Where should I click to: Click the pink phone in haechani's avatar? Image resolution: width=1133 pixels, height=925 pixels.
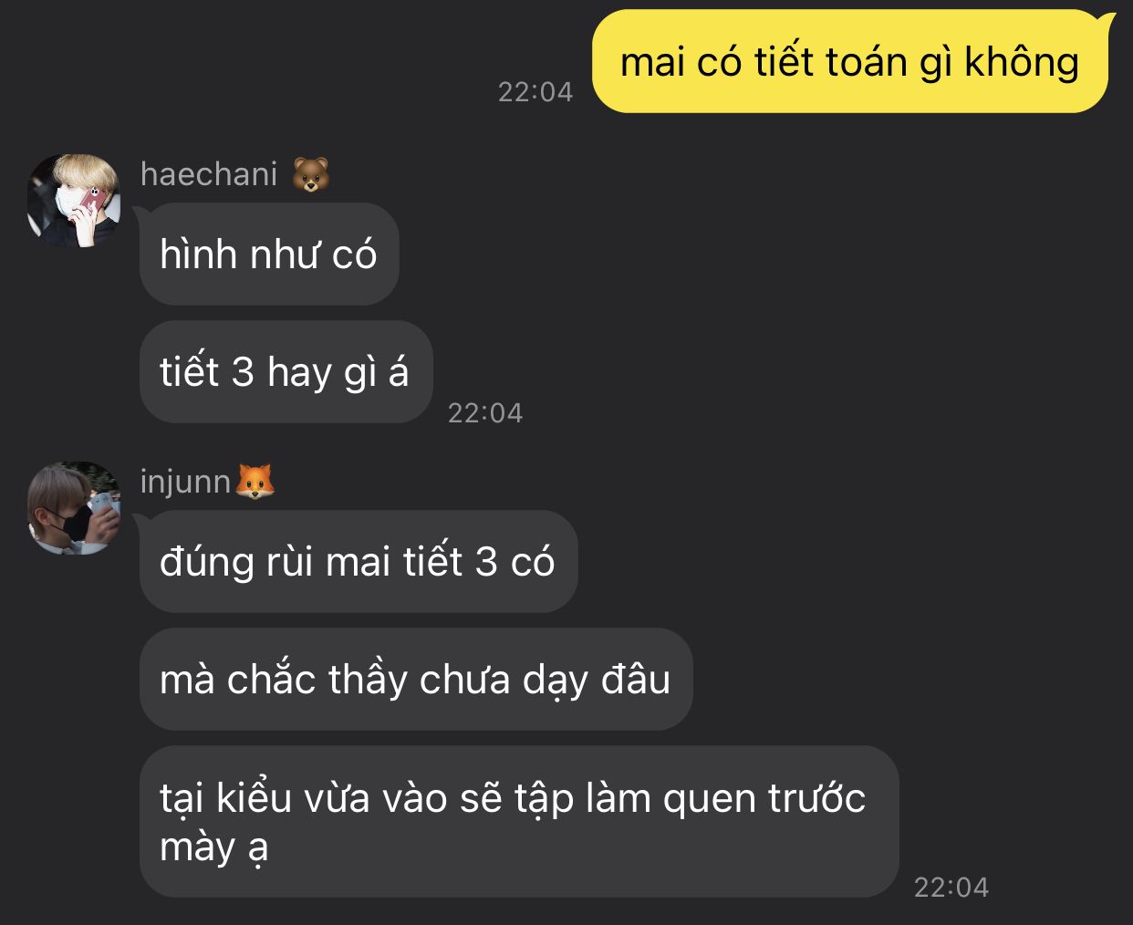(x=90, y=201)
